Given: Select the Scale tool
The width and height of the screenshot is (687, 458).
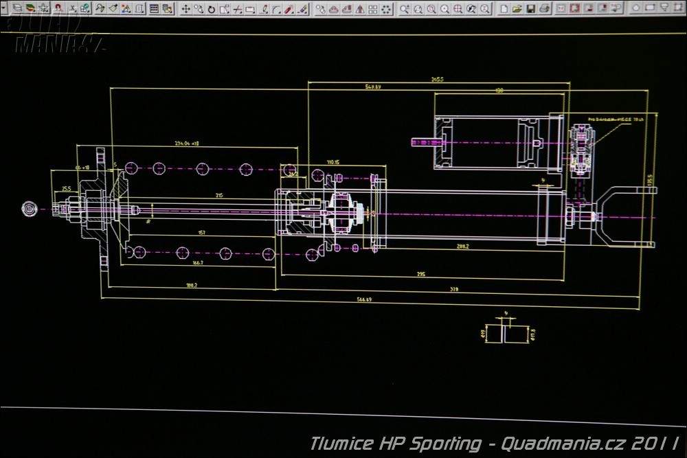Looking at the screenshot, I should point(225,9).
